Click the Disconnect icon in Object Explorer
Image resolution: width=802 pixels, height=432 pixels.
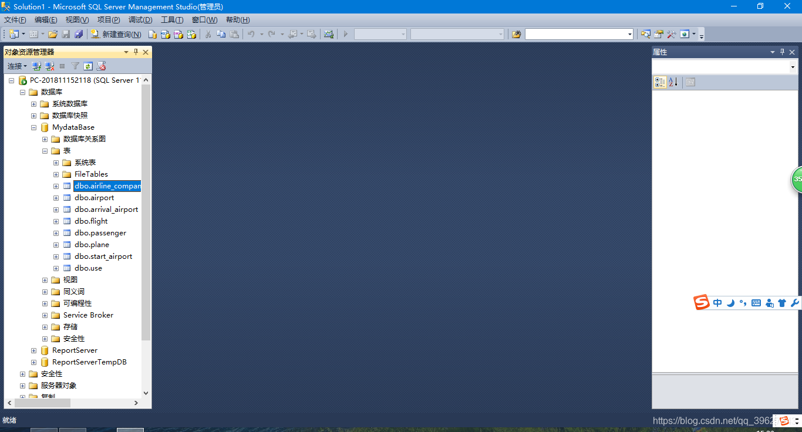click(49, 66)
